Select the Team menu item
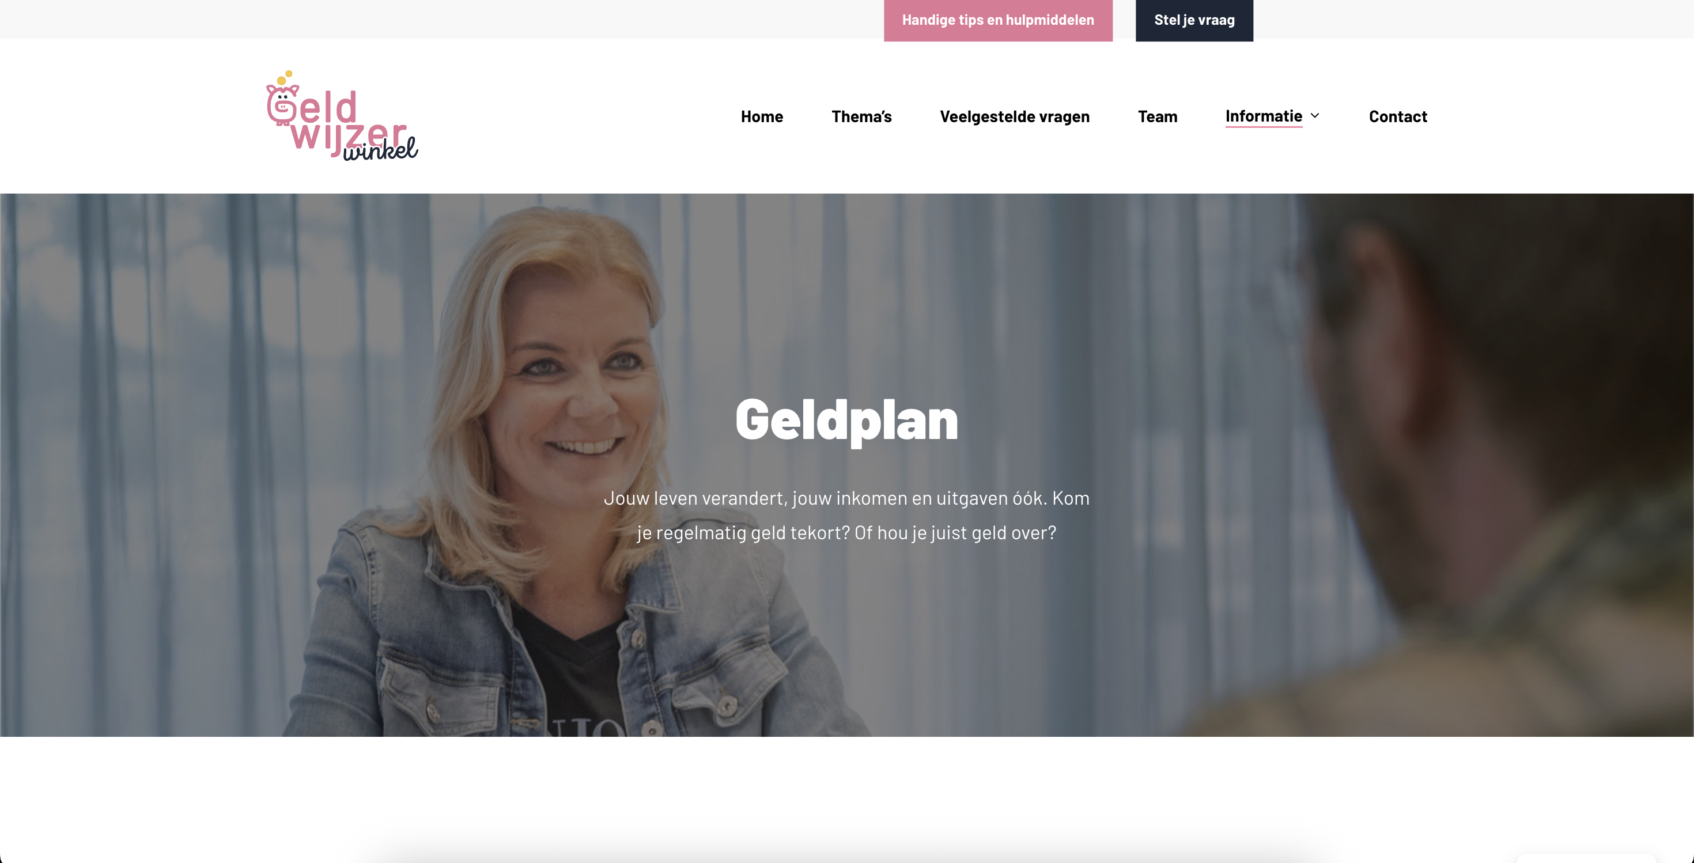 pos(1158,116)
